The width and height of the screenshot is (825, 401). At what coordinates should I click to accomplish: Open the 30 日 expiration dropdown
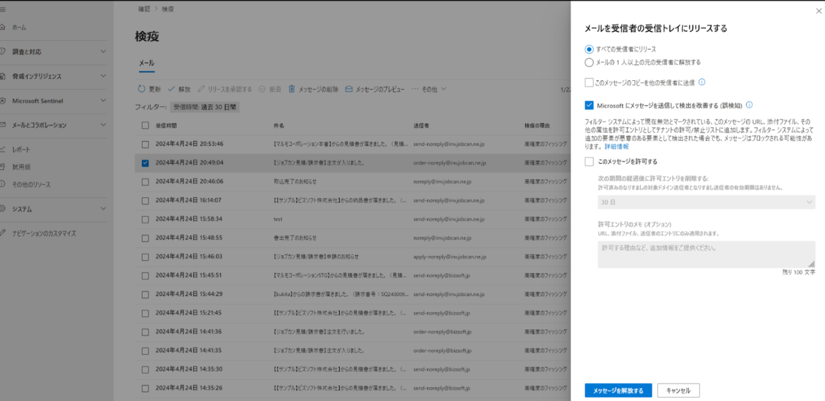tap(706, 202)
